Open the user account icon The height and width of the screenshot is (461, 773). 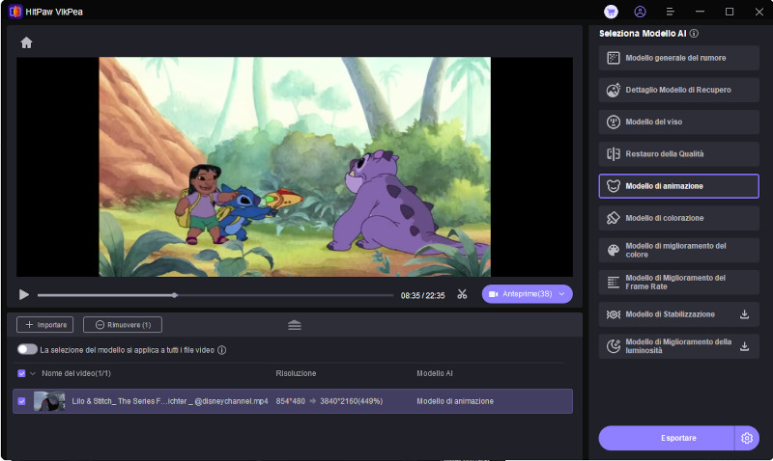[x=640, y=12]
